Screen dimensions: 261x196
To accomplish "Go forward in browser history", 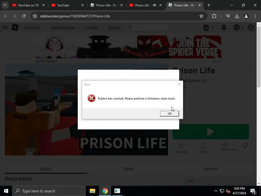I will (x=15, y=16).
